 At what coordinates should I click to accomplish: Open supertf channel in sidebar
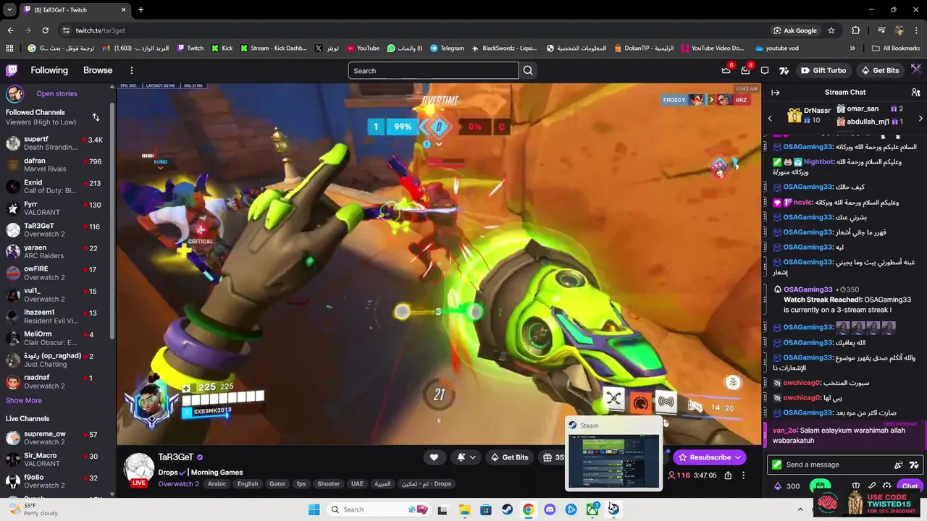click(54, 143)
